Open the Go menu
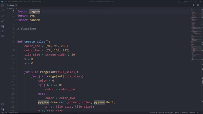This screenshot has width=203, height=114. [25, 2]
